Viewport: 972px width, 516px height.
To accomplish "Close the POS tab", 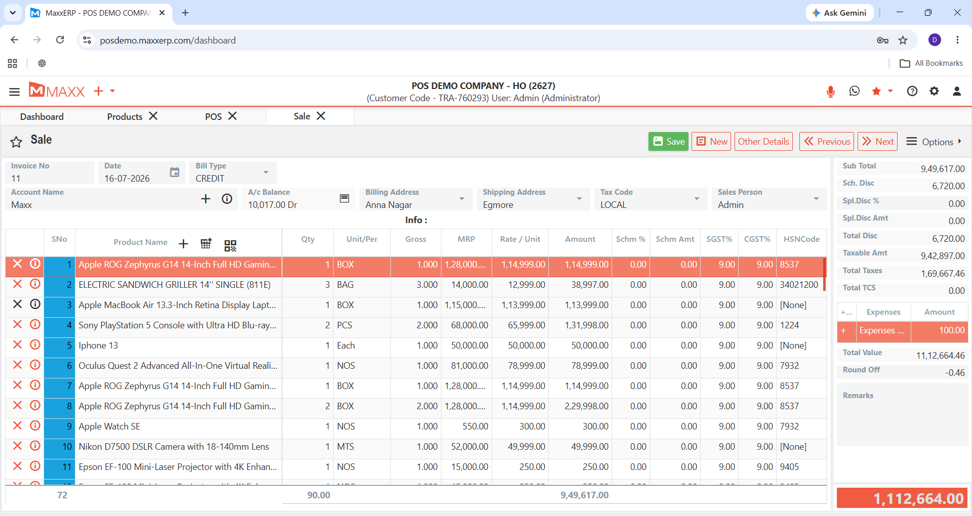I will pos(232,116).
